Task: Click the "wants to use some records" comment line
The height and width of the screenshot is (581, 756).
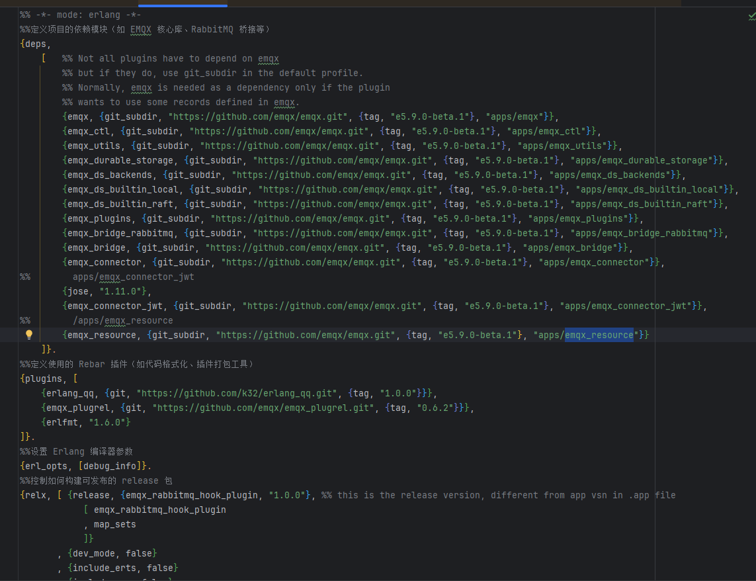Action: [181, 103]
